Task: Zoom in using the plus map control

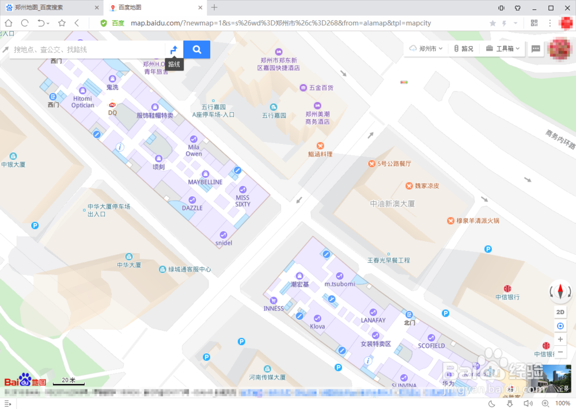Action: 560,339
